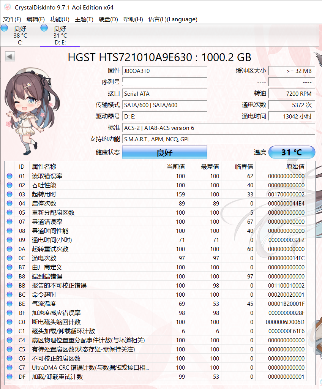Click the 5372 次 power-on count value

(292, 105)
